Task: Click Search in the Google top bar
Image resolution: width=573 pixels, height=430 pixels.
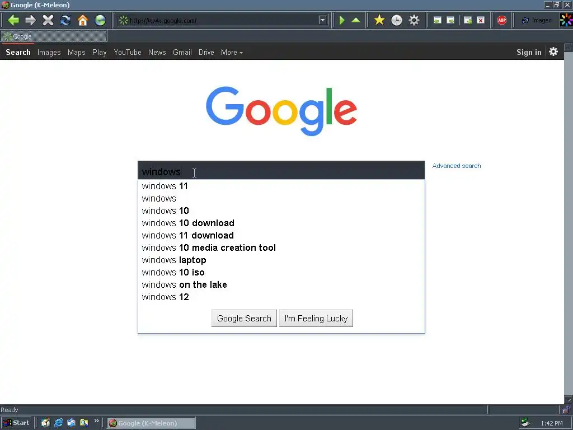Action: click(18, 52)
